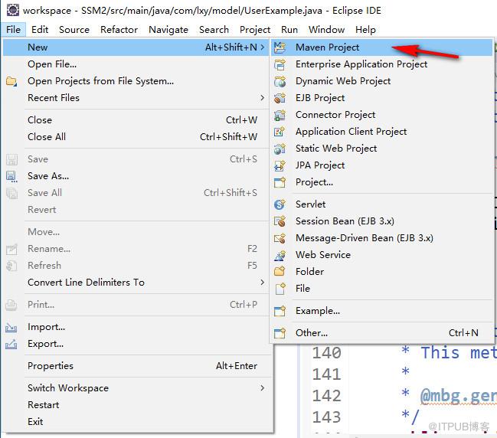The width and height of the screenshot is (497, 438).
Task: Open the Help menu
Action: point(365,29)
